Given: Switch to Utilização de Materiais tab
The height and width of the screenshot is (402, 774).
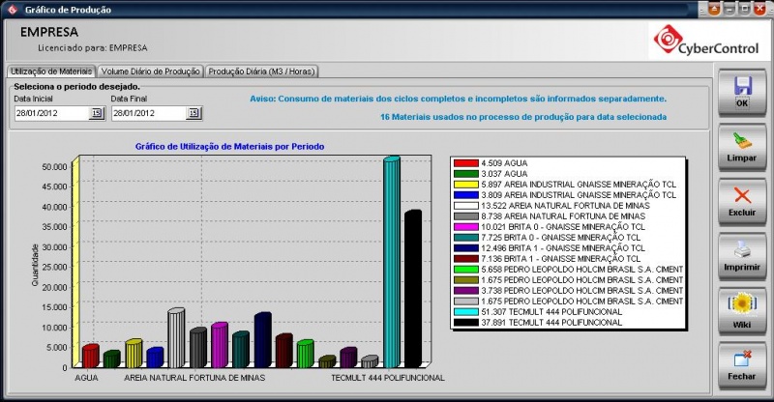Looking at the screenshot, I should 51,72.
